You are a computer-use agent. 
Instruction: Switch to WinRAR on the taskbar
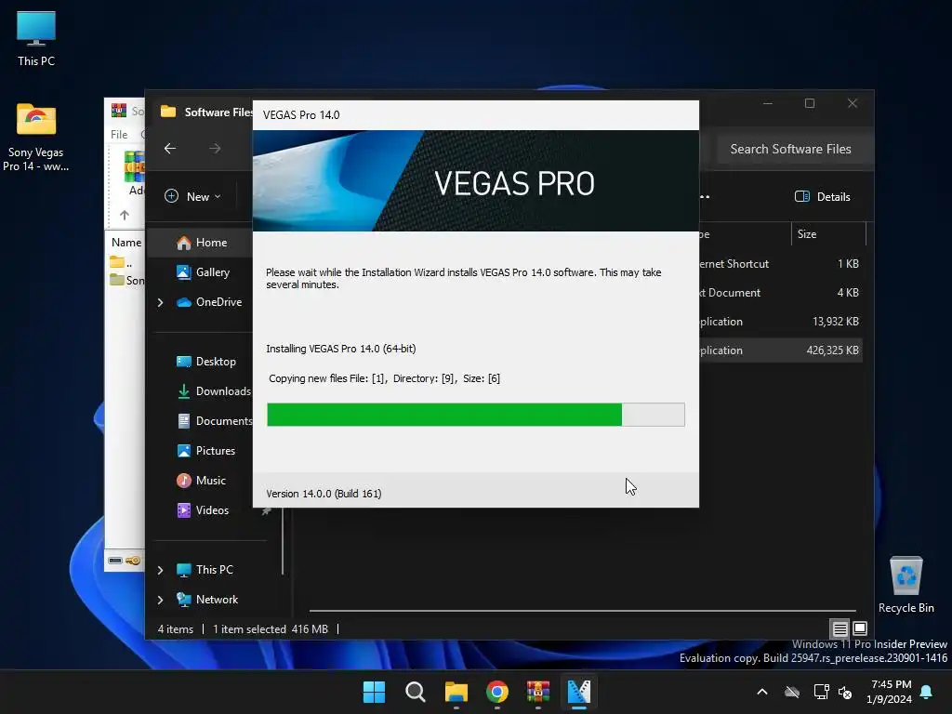point(538,692)
